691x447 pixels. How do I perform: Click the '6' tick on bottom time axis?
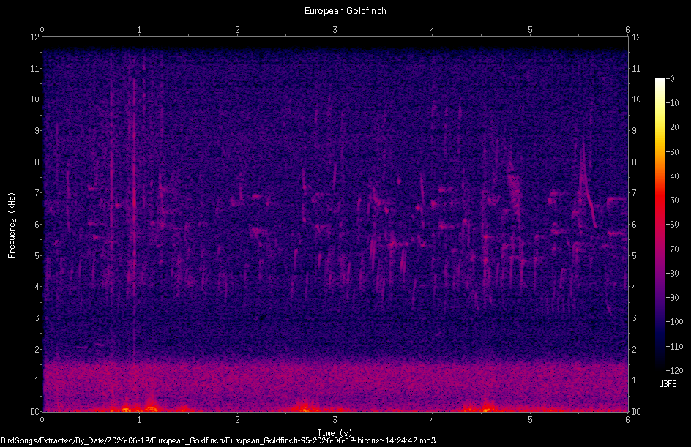pyautogui.click(x=627, y=420)
